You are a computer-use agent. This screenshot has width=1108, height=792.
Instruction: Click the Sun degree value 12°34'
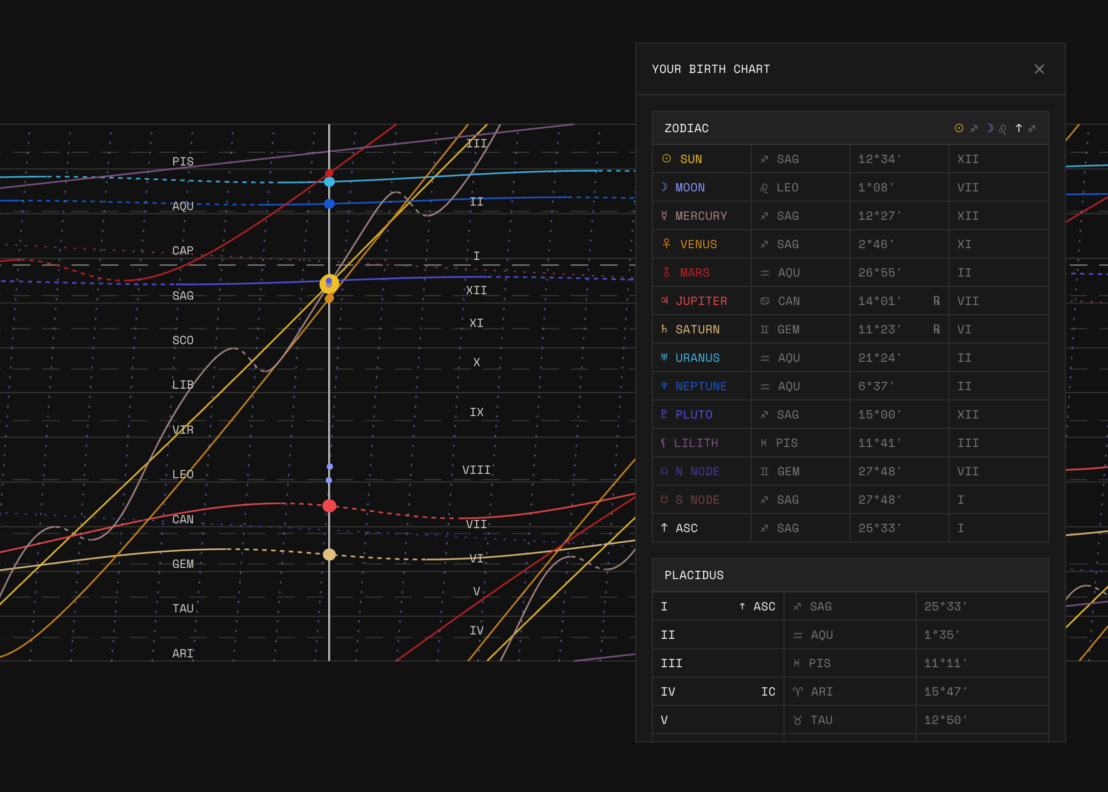[879, 159]
